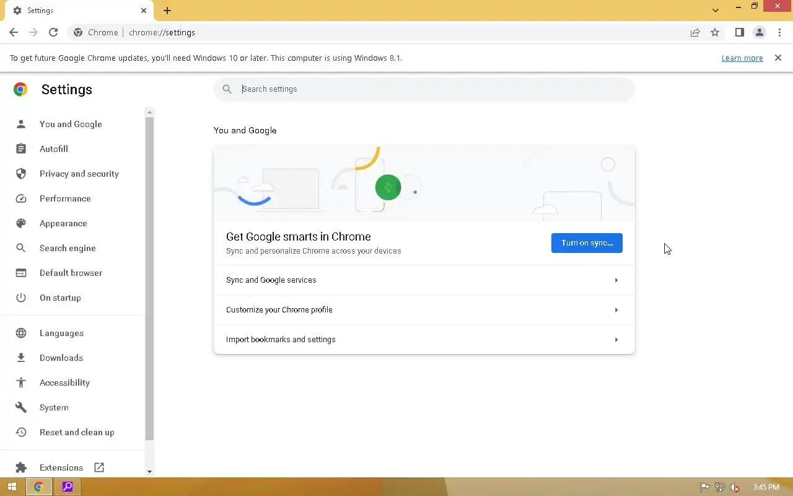Screen dimensions: 793x496
Task: Click the Autofill clipboard icon
Action: point(21,149)
